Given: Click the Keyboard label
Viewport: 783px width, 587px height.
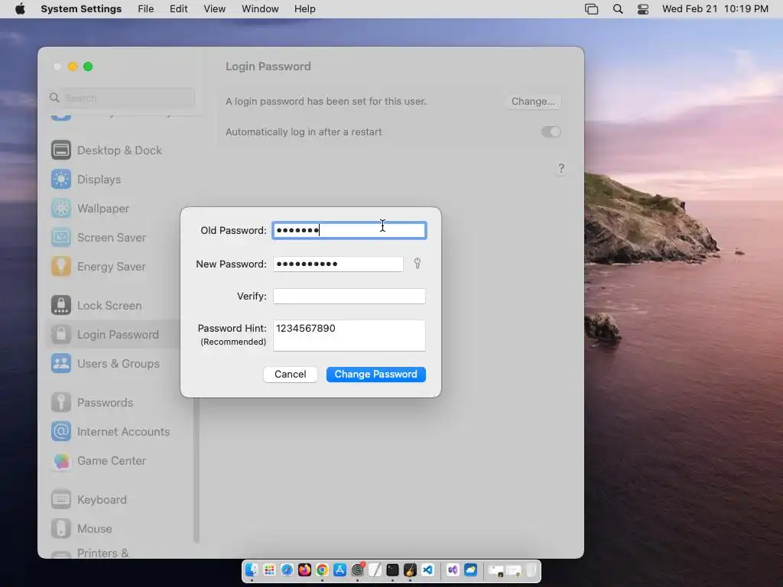Looking at the screenshot, I should [x=102, y=500].
